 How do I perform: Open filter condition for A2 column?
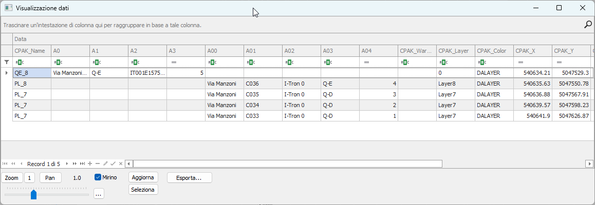(135, 62)
